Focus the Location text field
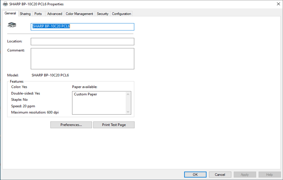This screenshot has width=283, height=180. [x=82, y=42]
